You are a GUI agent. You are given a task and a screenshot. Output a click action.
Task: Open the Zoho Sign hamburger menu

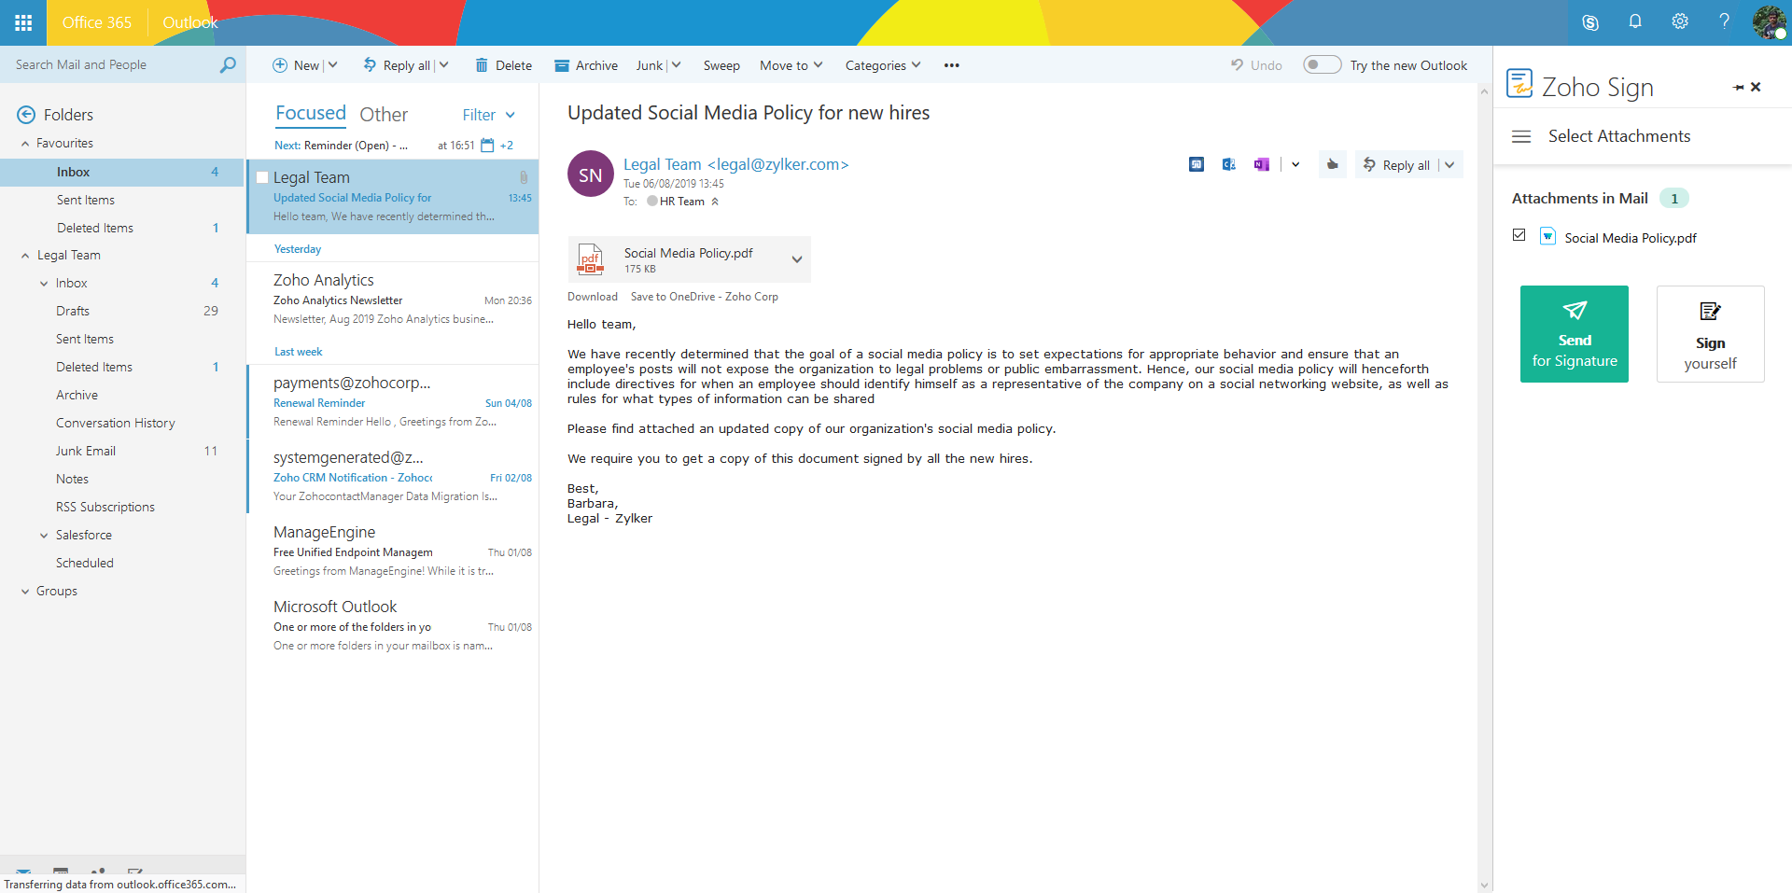tap(1521, 136)
